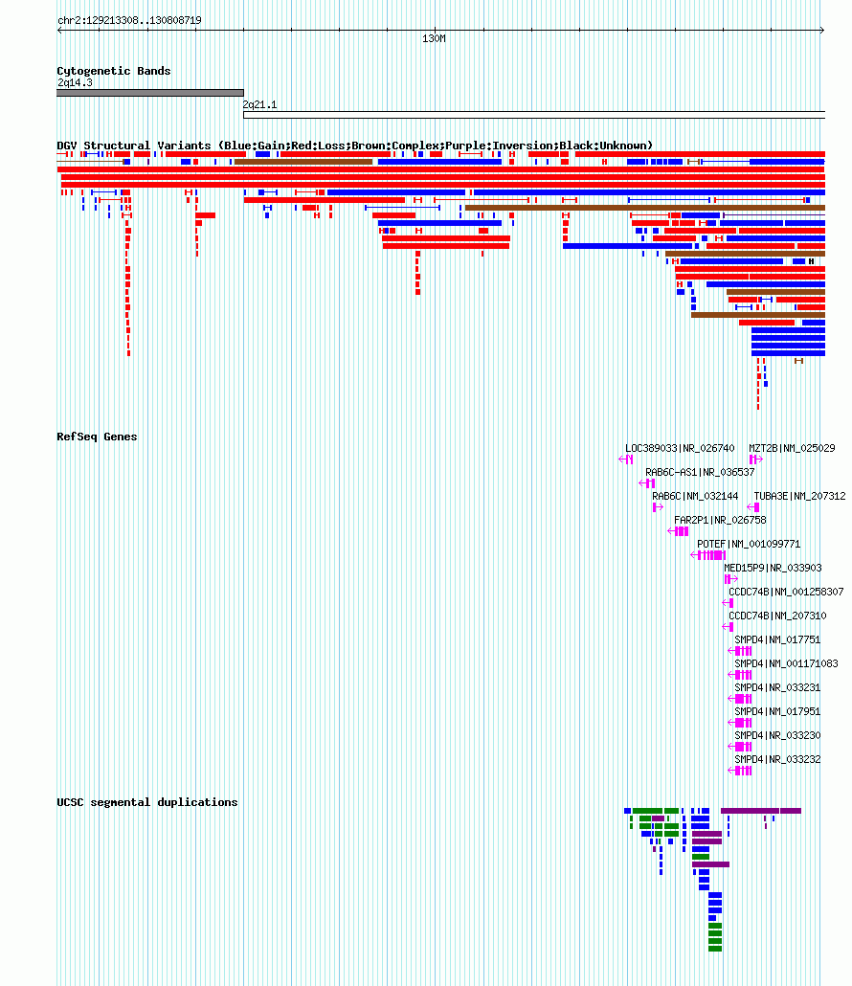Click the 130M ruler tick label
Viewport: 852px width, 986px height.
click(x=434, y=39)
